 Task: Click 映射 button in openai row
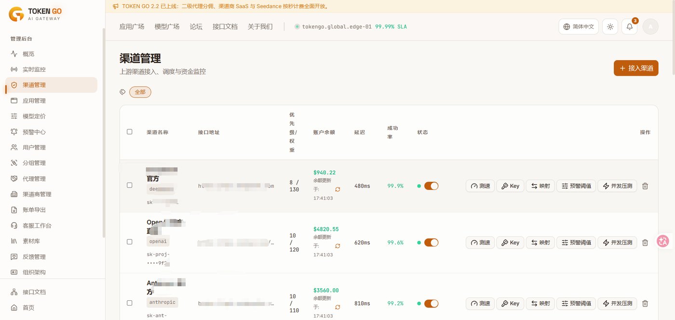pyautogui.click(x=540, y=242)
